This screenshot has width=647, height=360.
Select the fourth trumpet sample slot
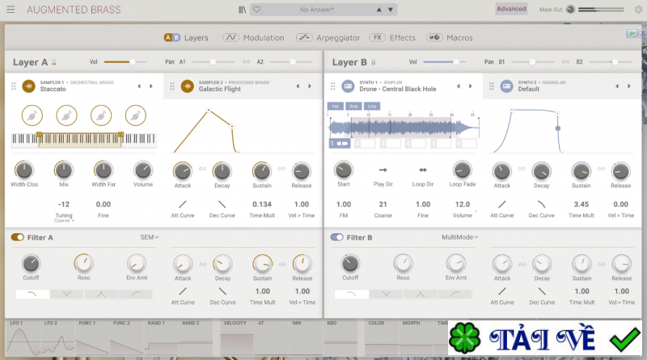(x=136, y=115)
